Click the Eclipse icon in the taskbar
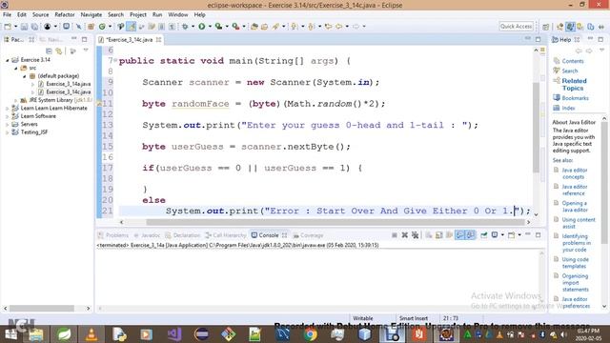Viewport: 610px width, 343px height. pyautogui.click(x=202, y=334)
